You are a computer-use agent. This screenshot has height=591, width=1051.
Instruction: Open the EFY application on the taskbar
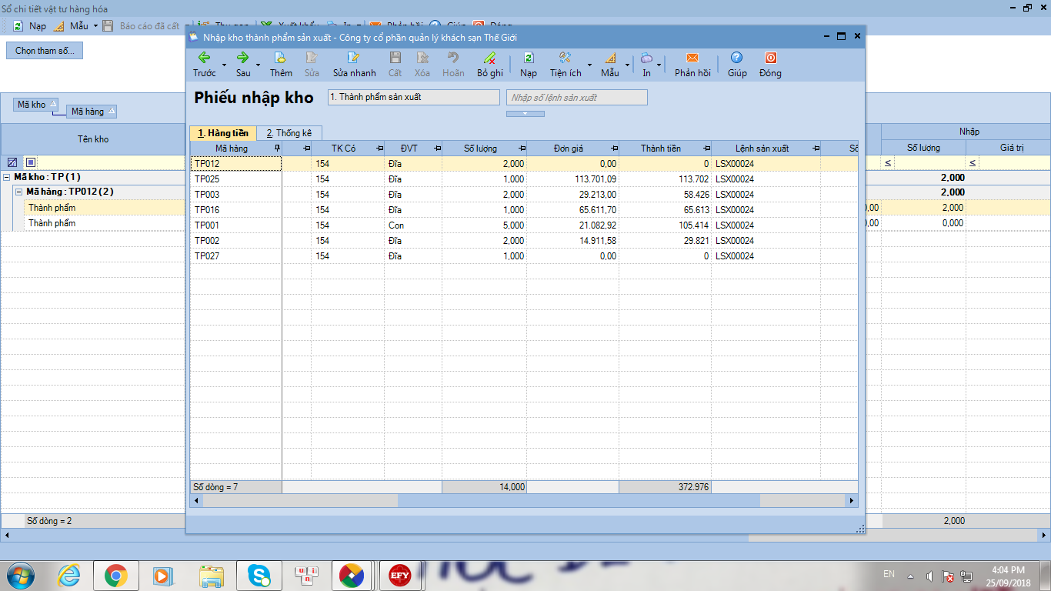[399, 575]
